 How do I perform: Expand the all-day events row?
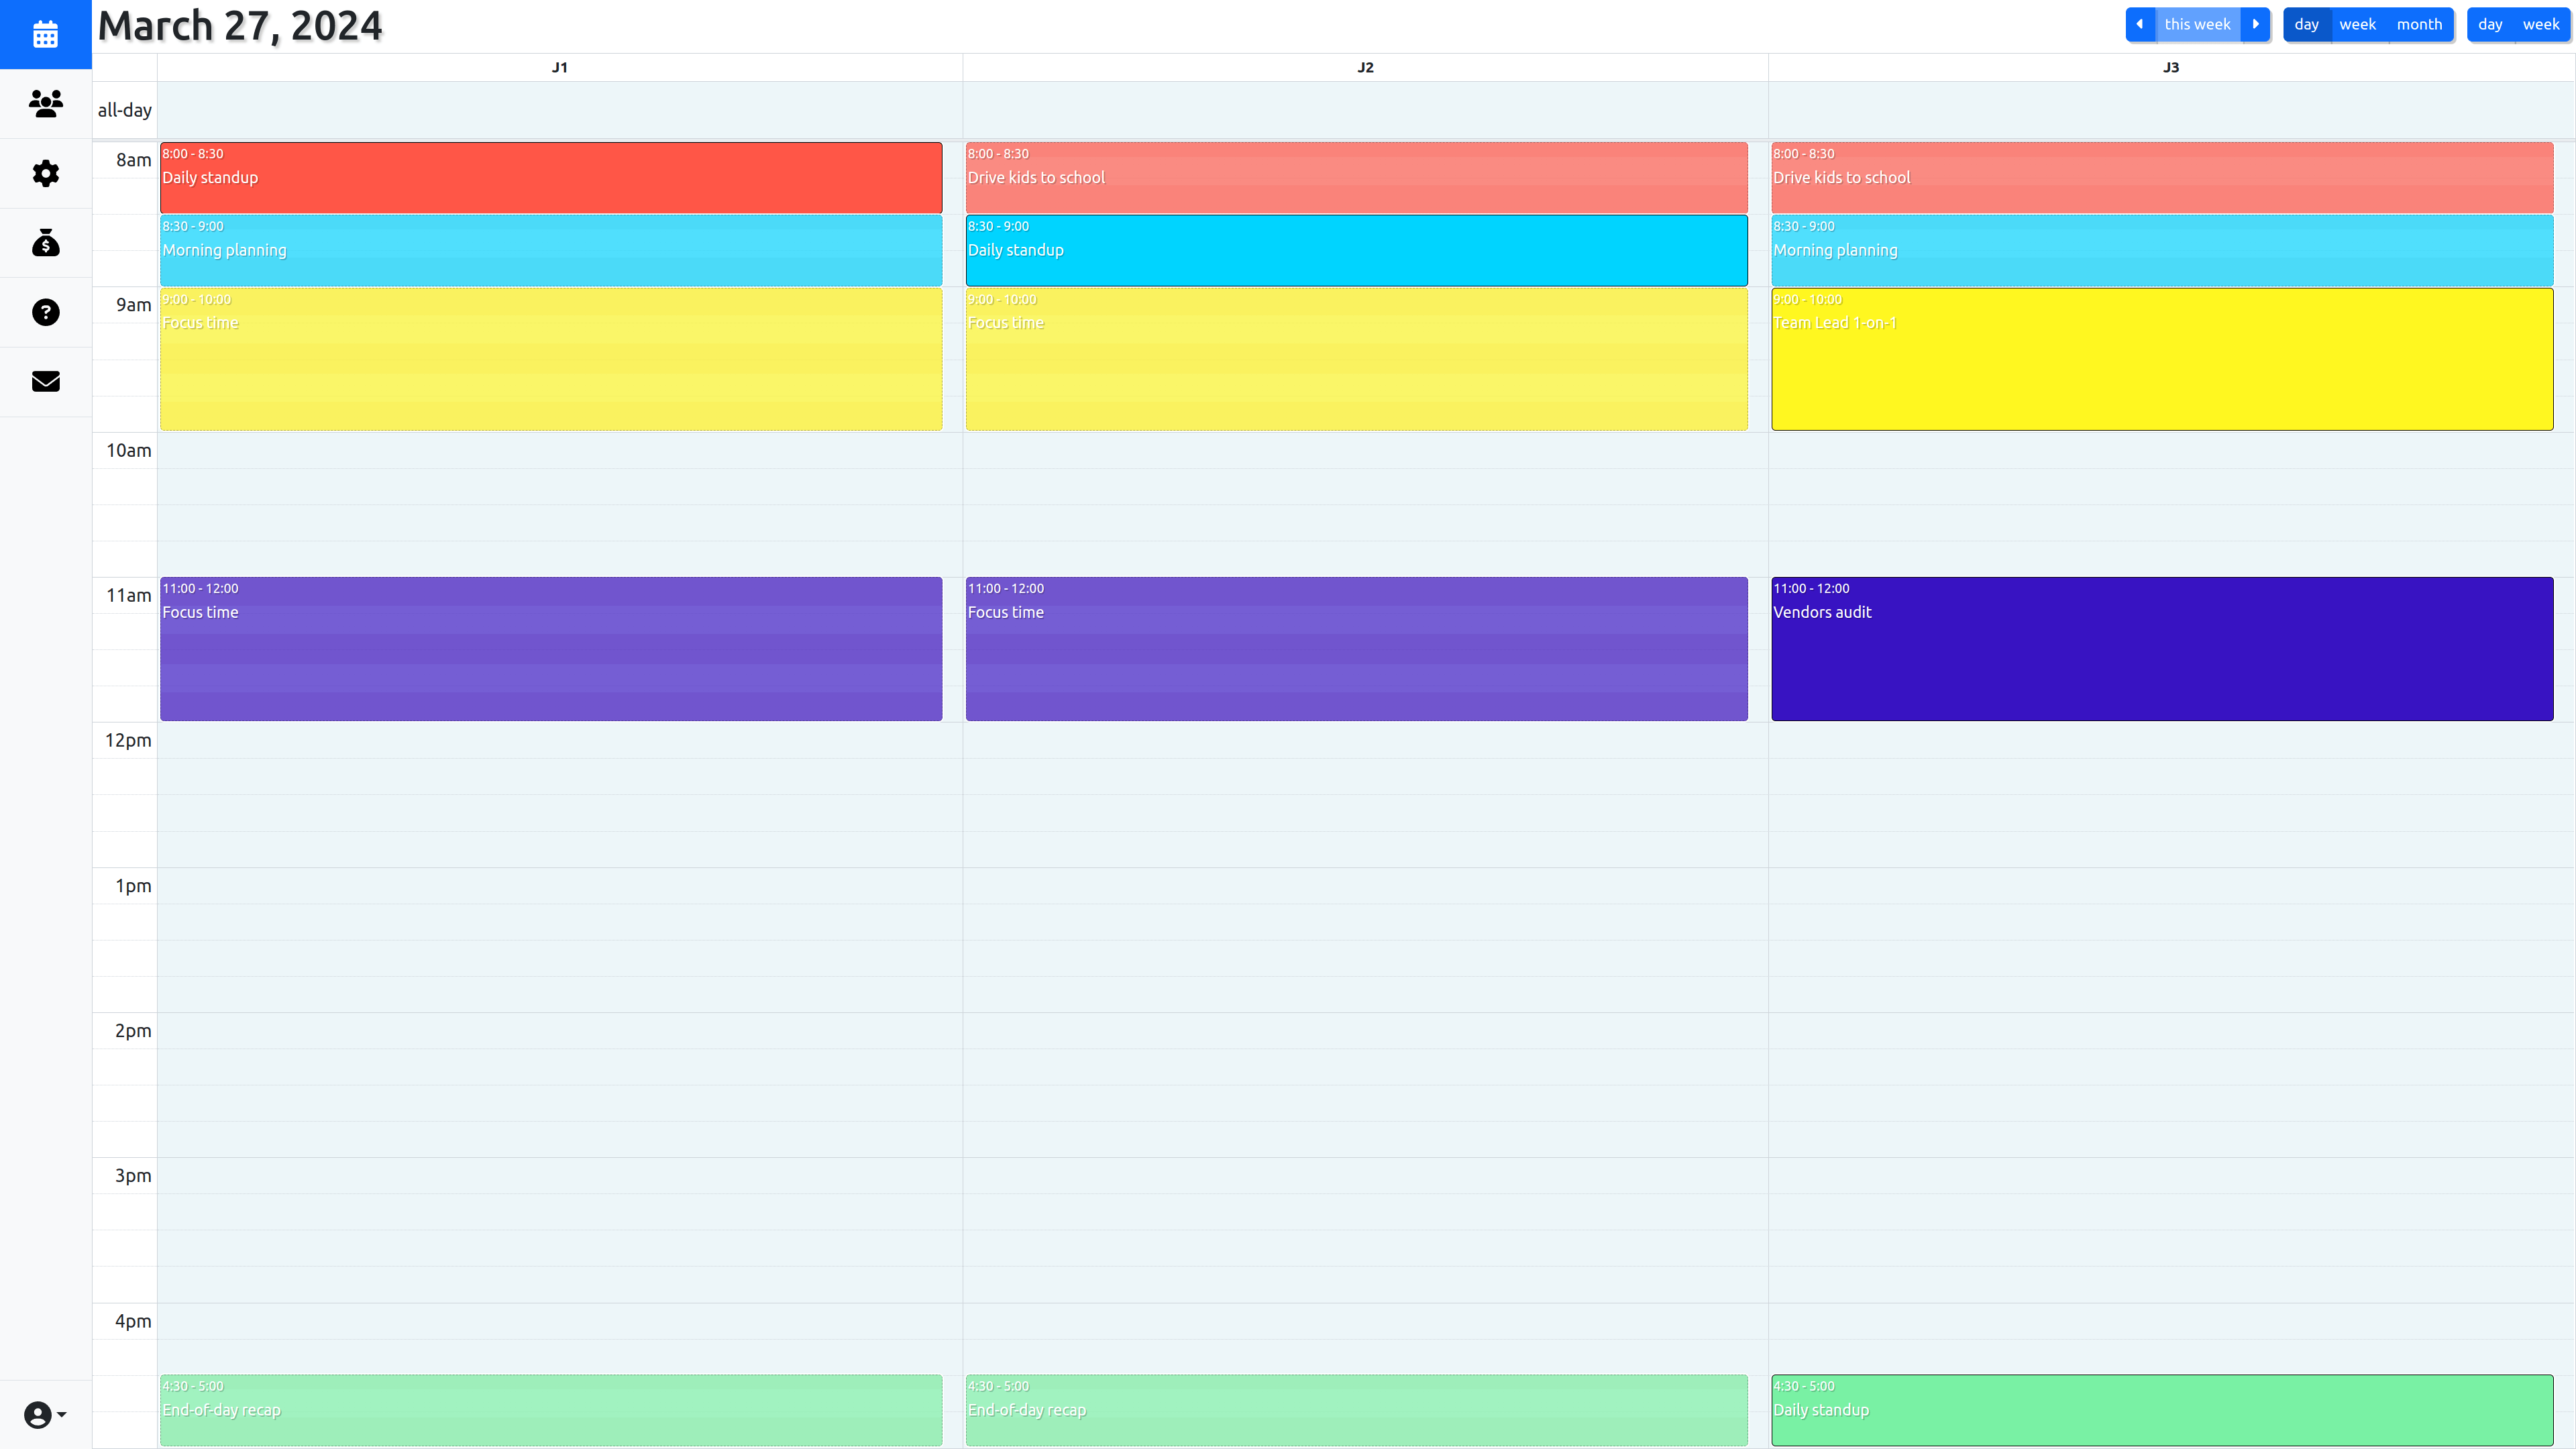124,110
